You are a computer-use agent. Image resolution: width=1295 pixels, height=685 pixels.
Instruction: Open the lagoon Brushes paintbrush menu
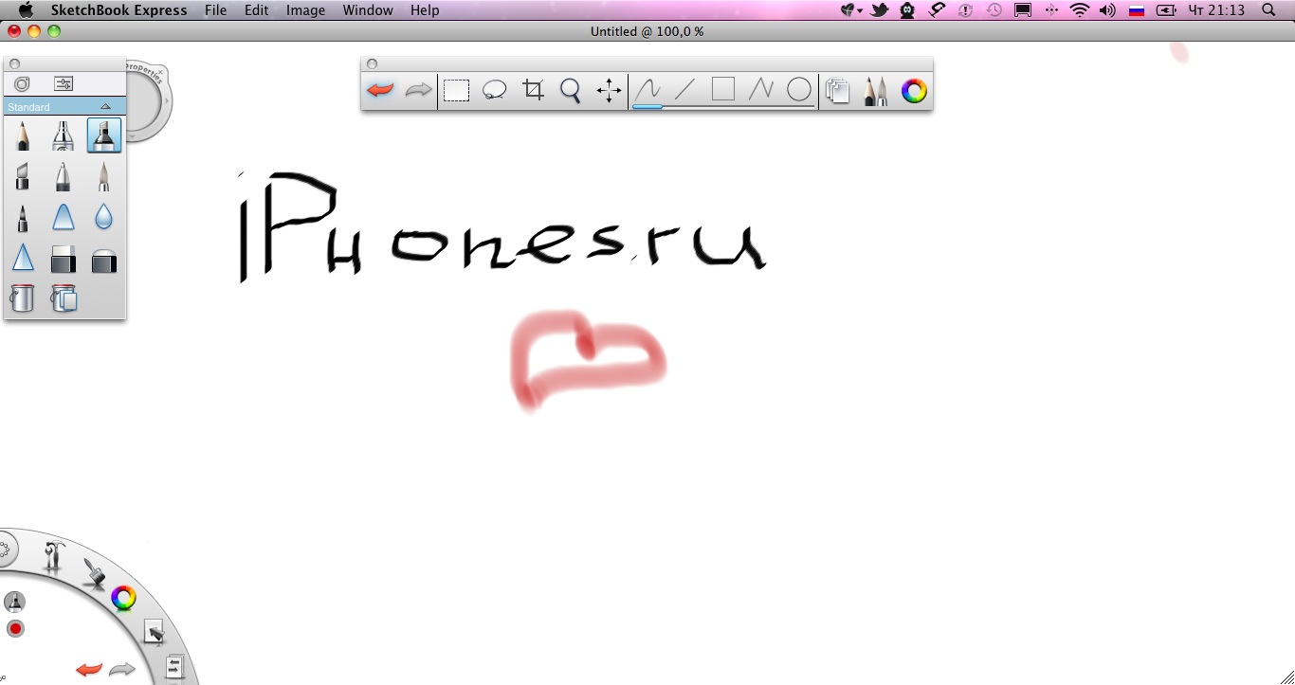(93, 572)
